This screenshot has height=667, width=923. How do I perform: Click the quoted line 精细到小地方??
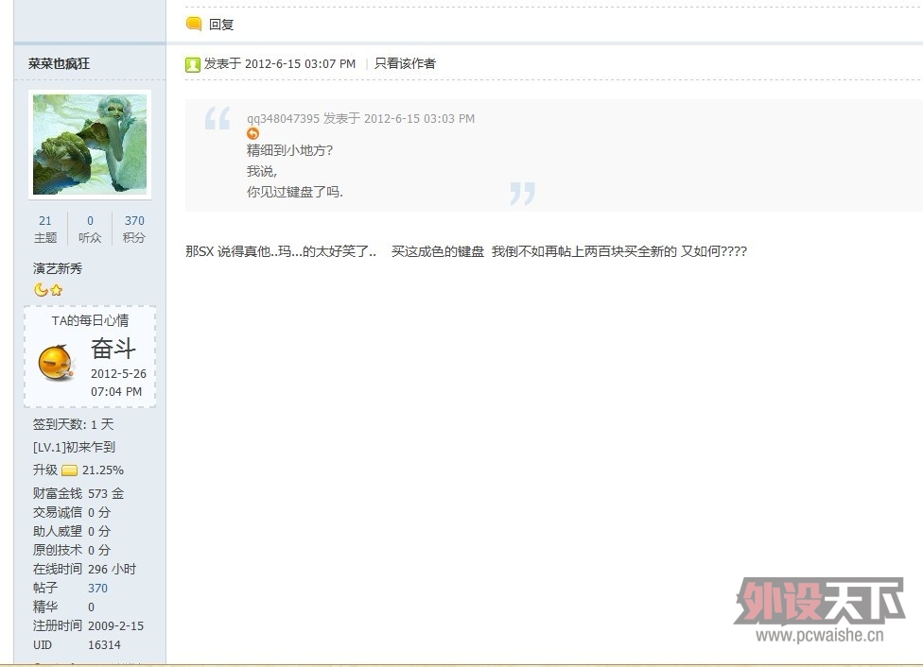click(x=290, y=150)
